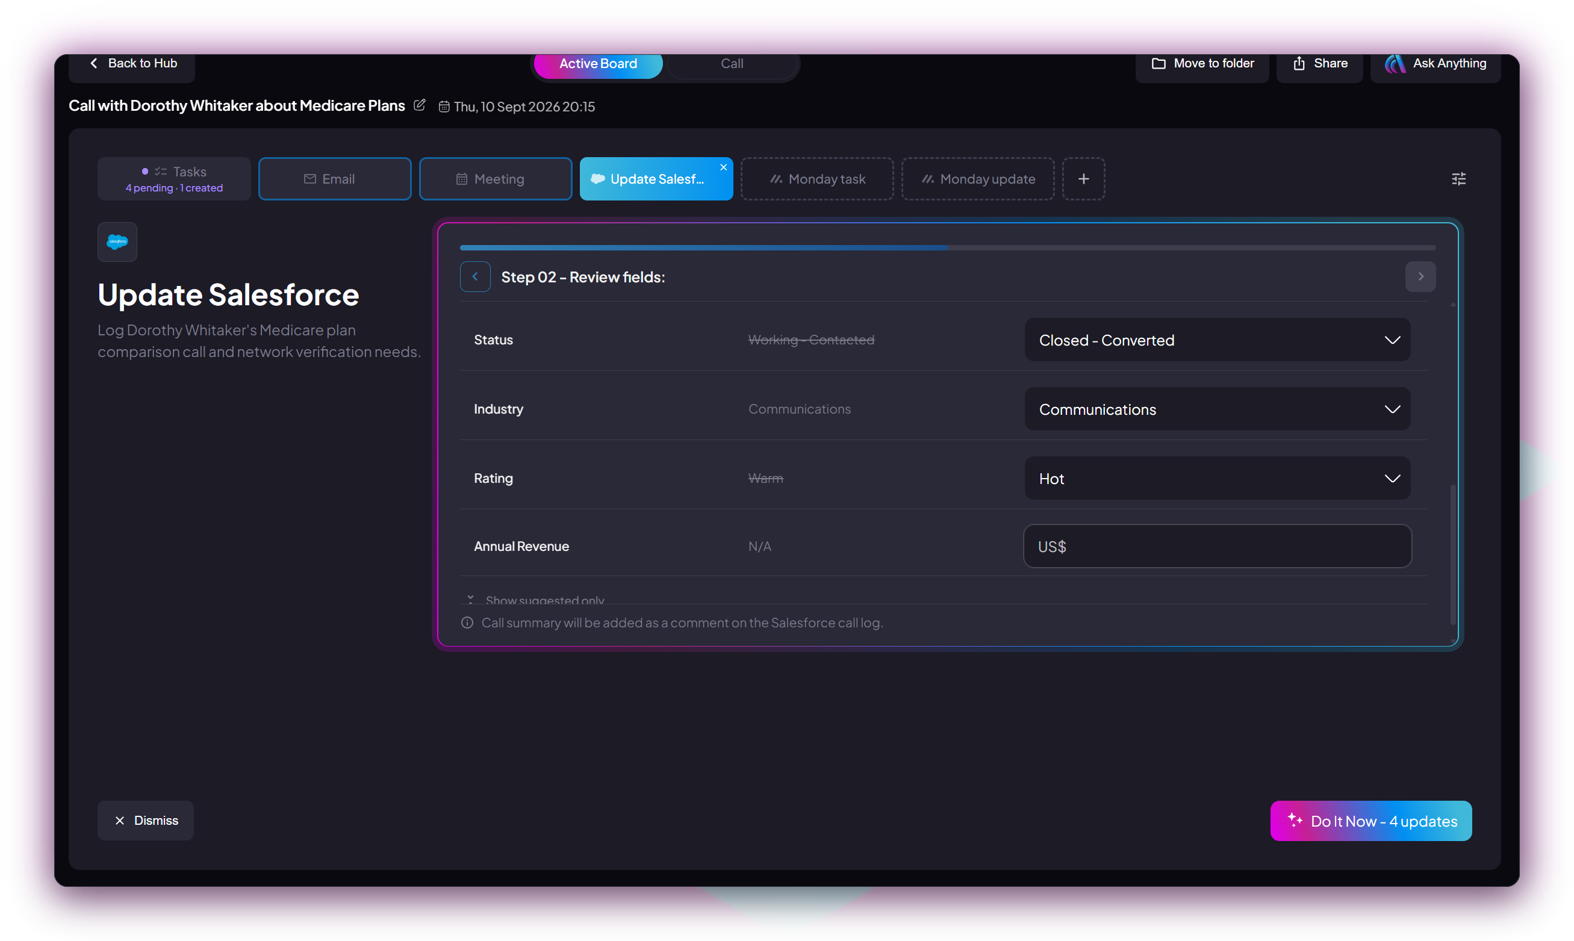Image resolution: width=1574 pixels, height=941 pixels.
Task: Click the review fields scrollbar
Action: [1453, 555]
